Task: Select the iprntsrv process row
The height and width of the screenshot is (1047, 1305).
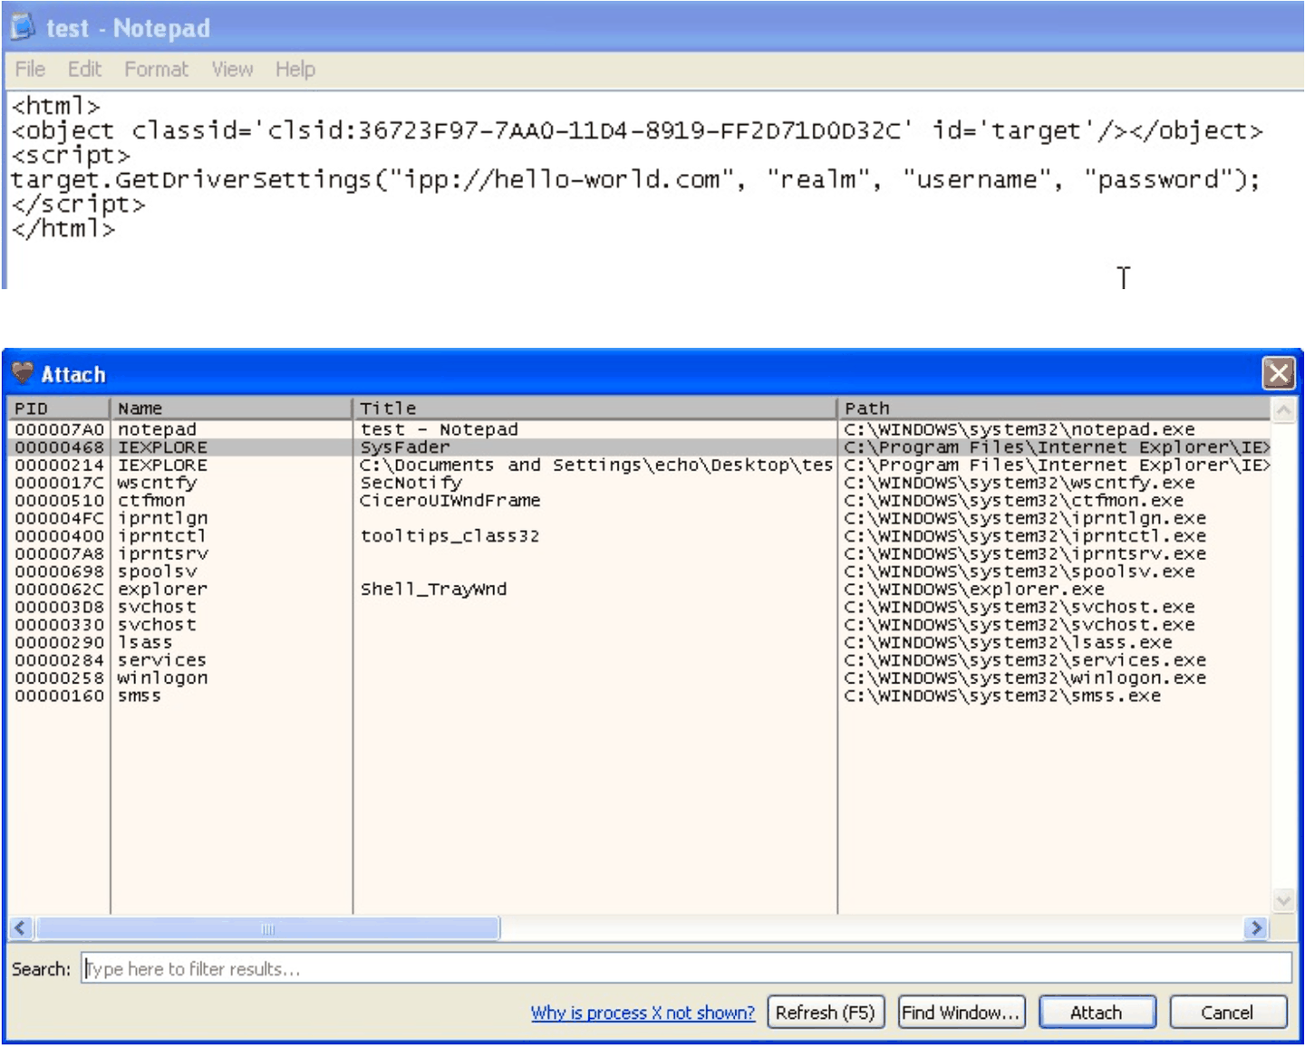Action: [x=639, y=553]
